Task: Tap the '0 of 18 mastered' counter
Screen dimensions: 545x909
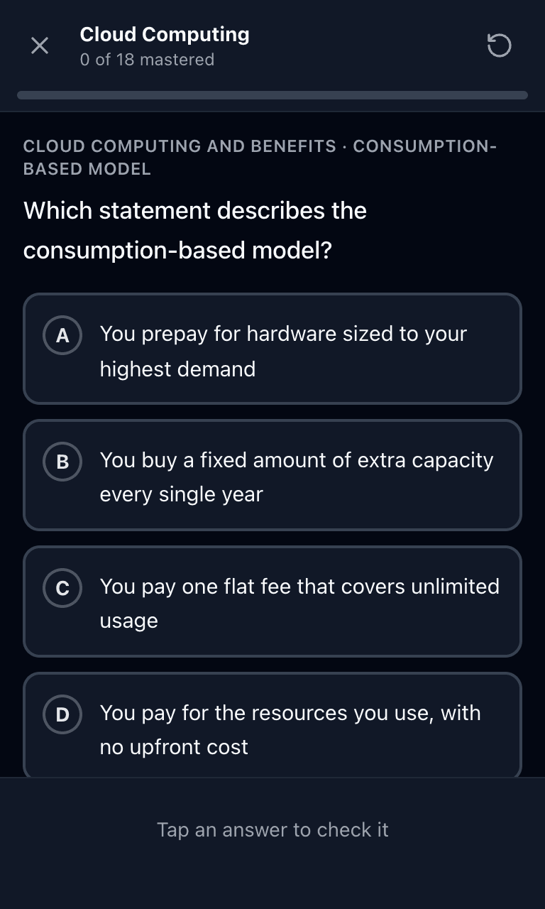Action: point(147,60)
